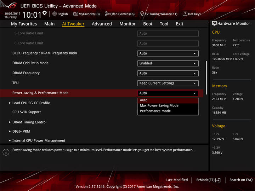Click the 10:01 clock time
The width and height of the screenshot is (255, 191).
[x=32, y=15]
